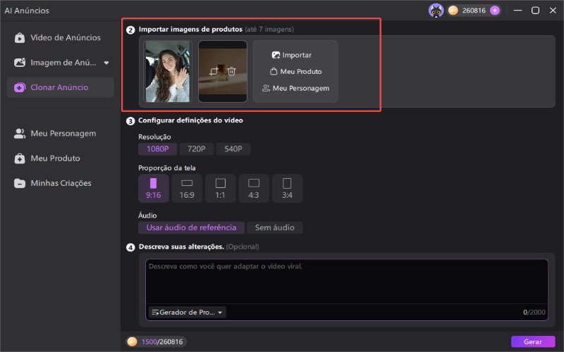
Task: Click the 260816 credits balance
Action: (x=474, y=11)
